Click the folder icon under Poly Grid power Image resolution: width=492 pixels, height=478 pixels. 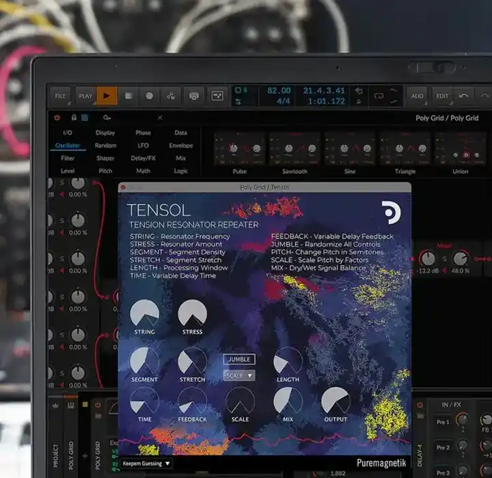tap(98, 416)
